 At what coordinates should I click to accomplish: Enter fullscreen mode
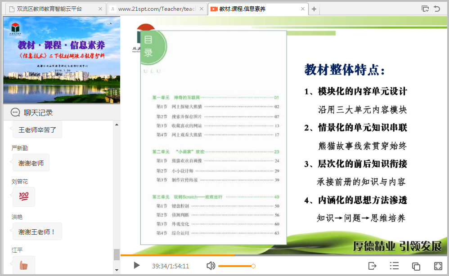(438, 266)
